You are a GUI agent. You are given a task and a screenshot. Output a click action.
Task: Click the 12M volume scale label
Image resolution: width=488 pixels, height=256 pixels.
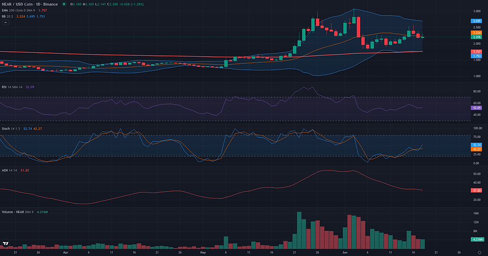pos(476,222)
